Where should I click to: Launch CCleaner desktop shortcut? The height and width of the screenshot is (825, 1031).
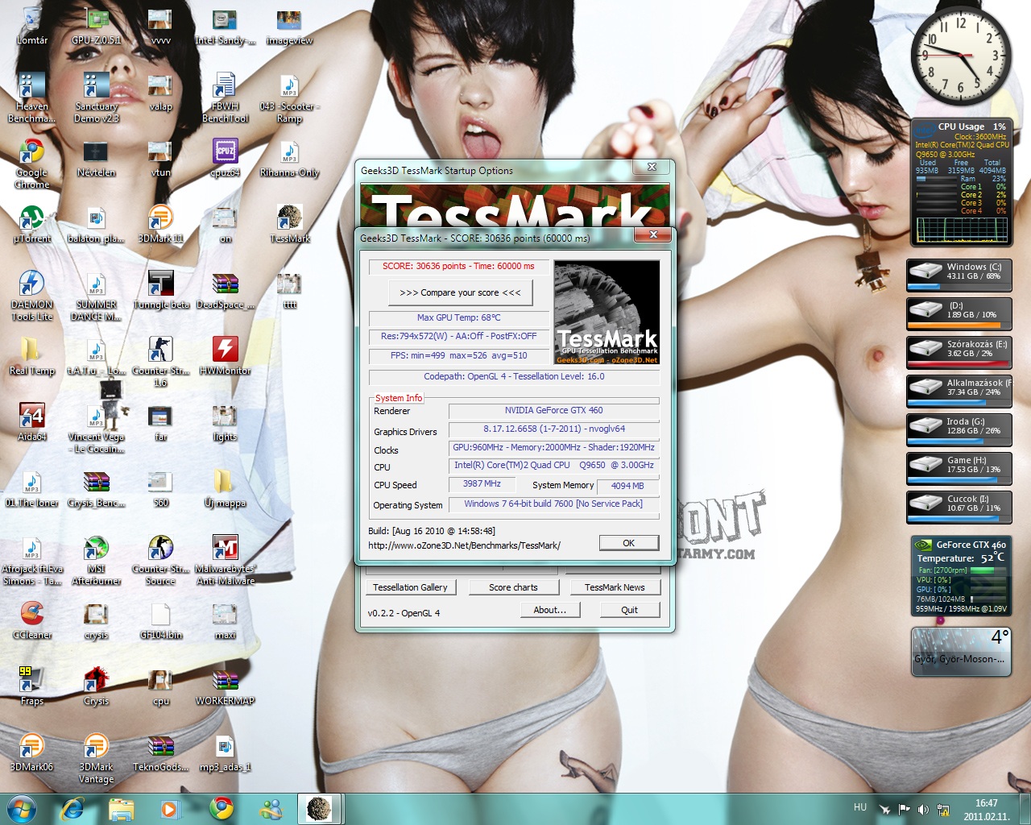click(x=31, y=621)
